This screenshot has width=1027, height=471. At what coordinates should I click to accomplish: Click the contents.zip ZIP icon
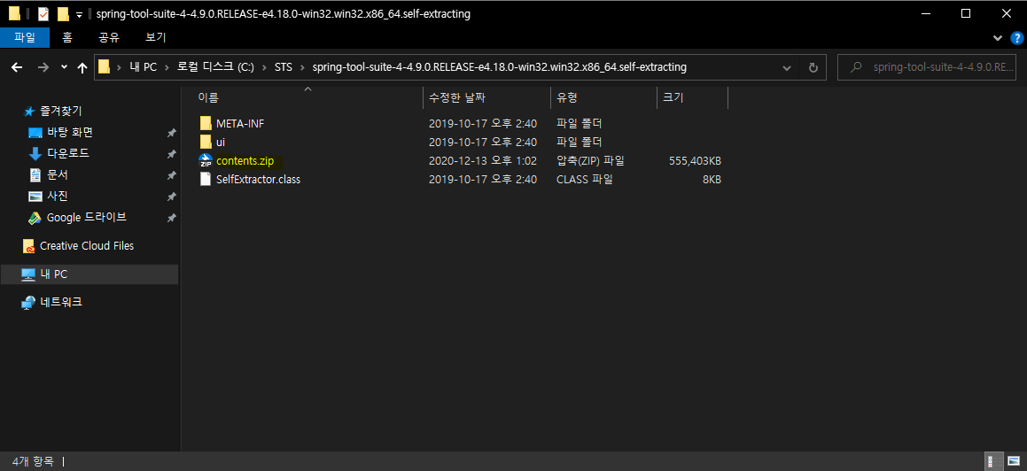[x=206, y=161]
